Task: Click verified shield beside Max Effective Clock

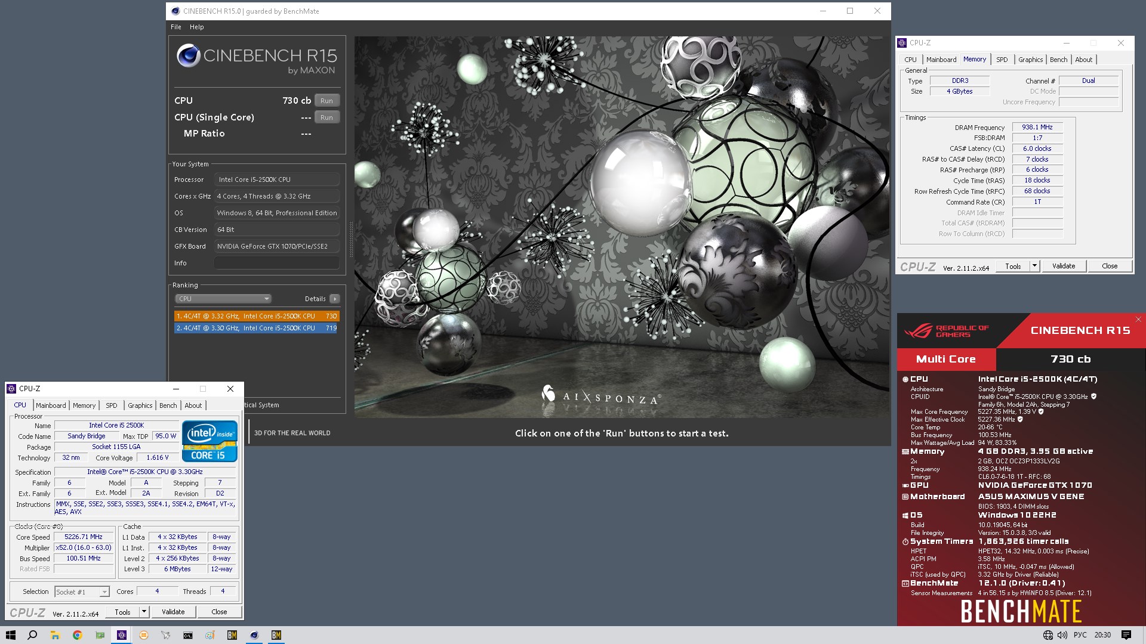Action: pos(1020,419)
